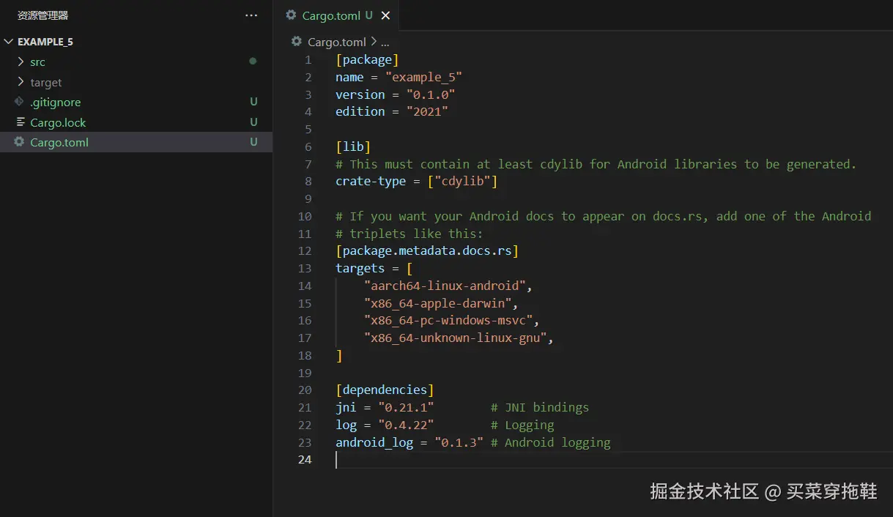Close the Cargo.toml editor tab
Viewport: 893px width, 517px height.
(x=385, y=15)
